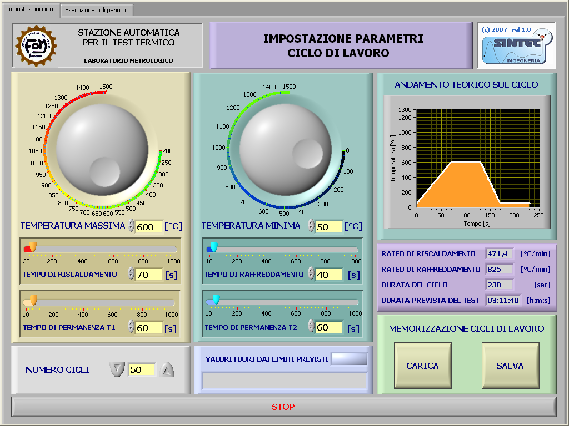The width and height of the screenshot is (569, 426).
Task: Click the Tempo di Permanenza T1 slider handle
Action: 33,300
